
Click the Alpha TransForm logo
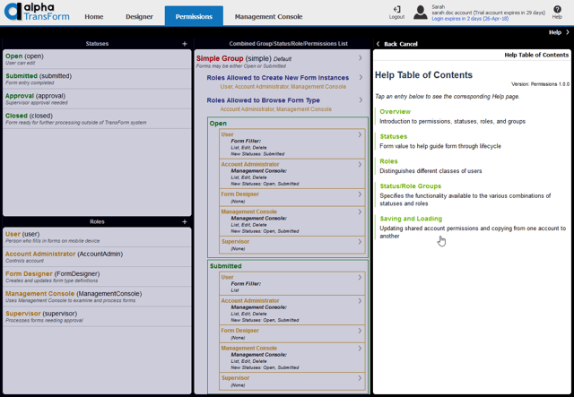tap(36, 12)
